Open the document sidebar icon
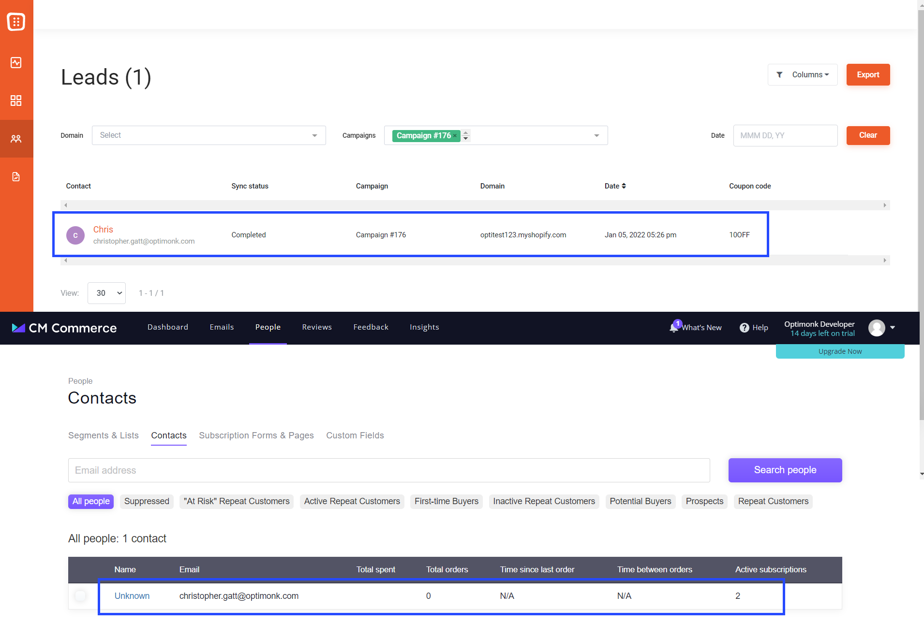924x624 pixels. (16, 177)
